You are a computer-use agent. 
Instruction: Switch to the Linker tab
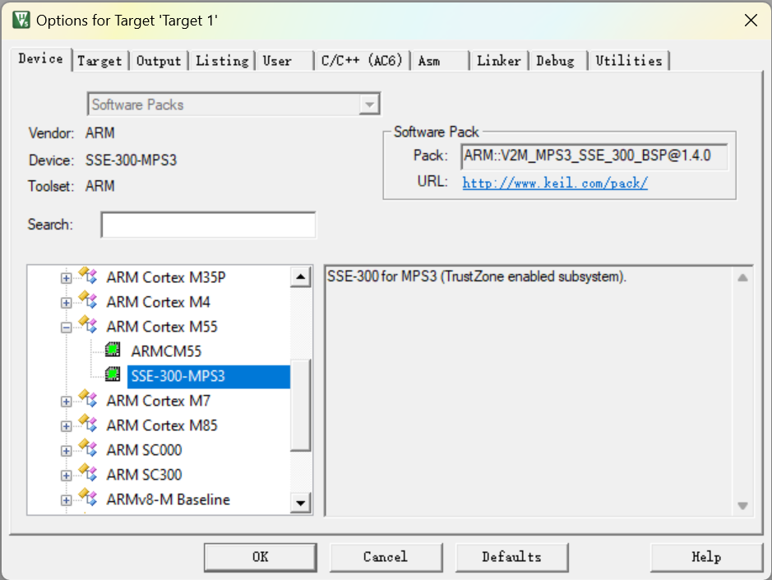(499, 61)
